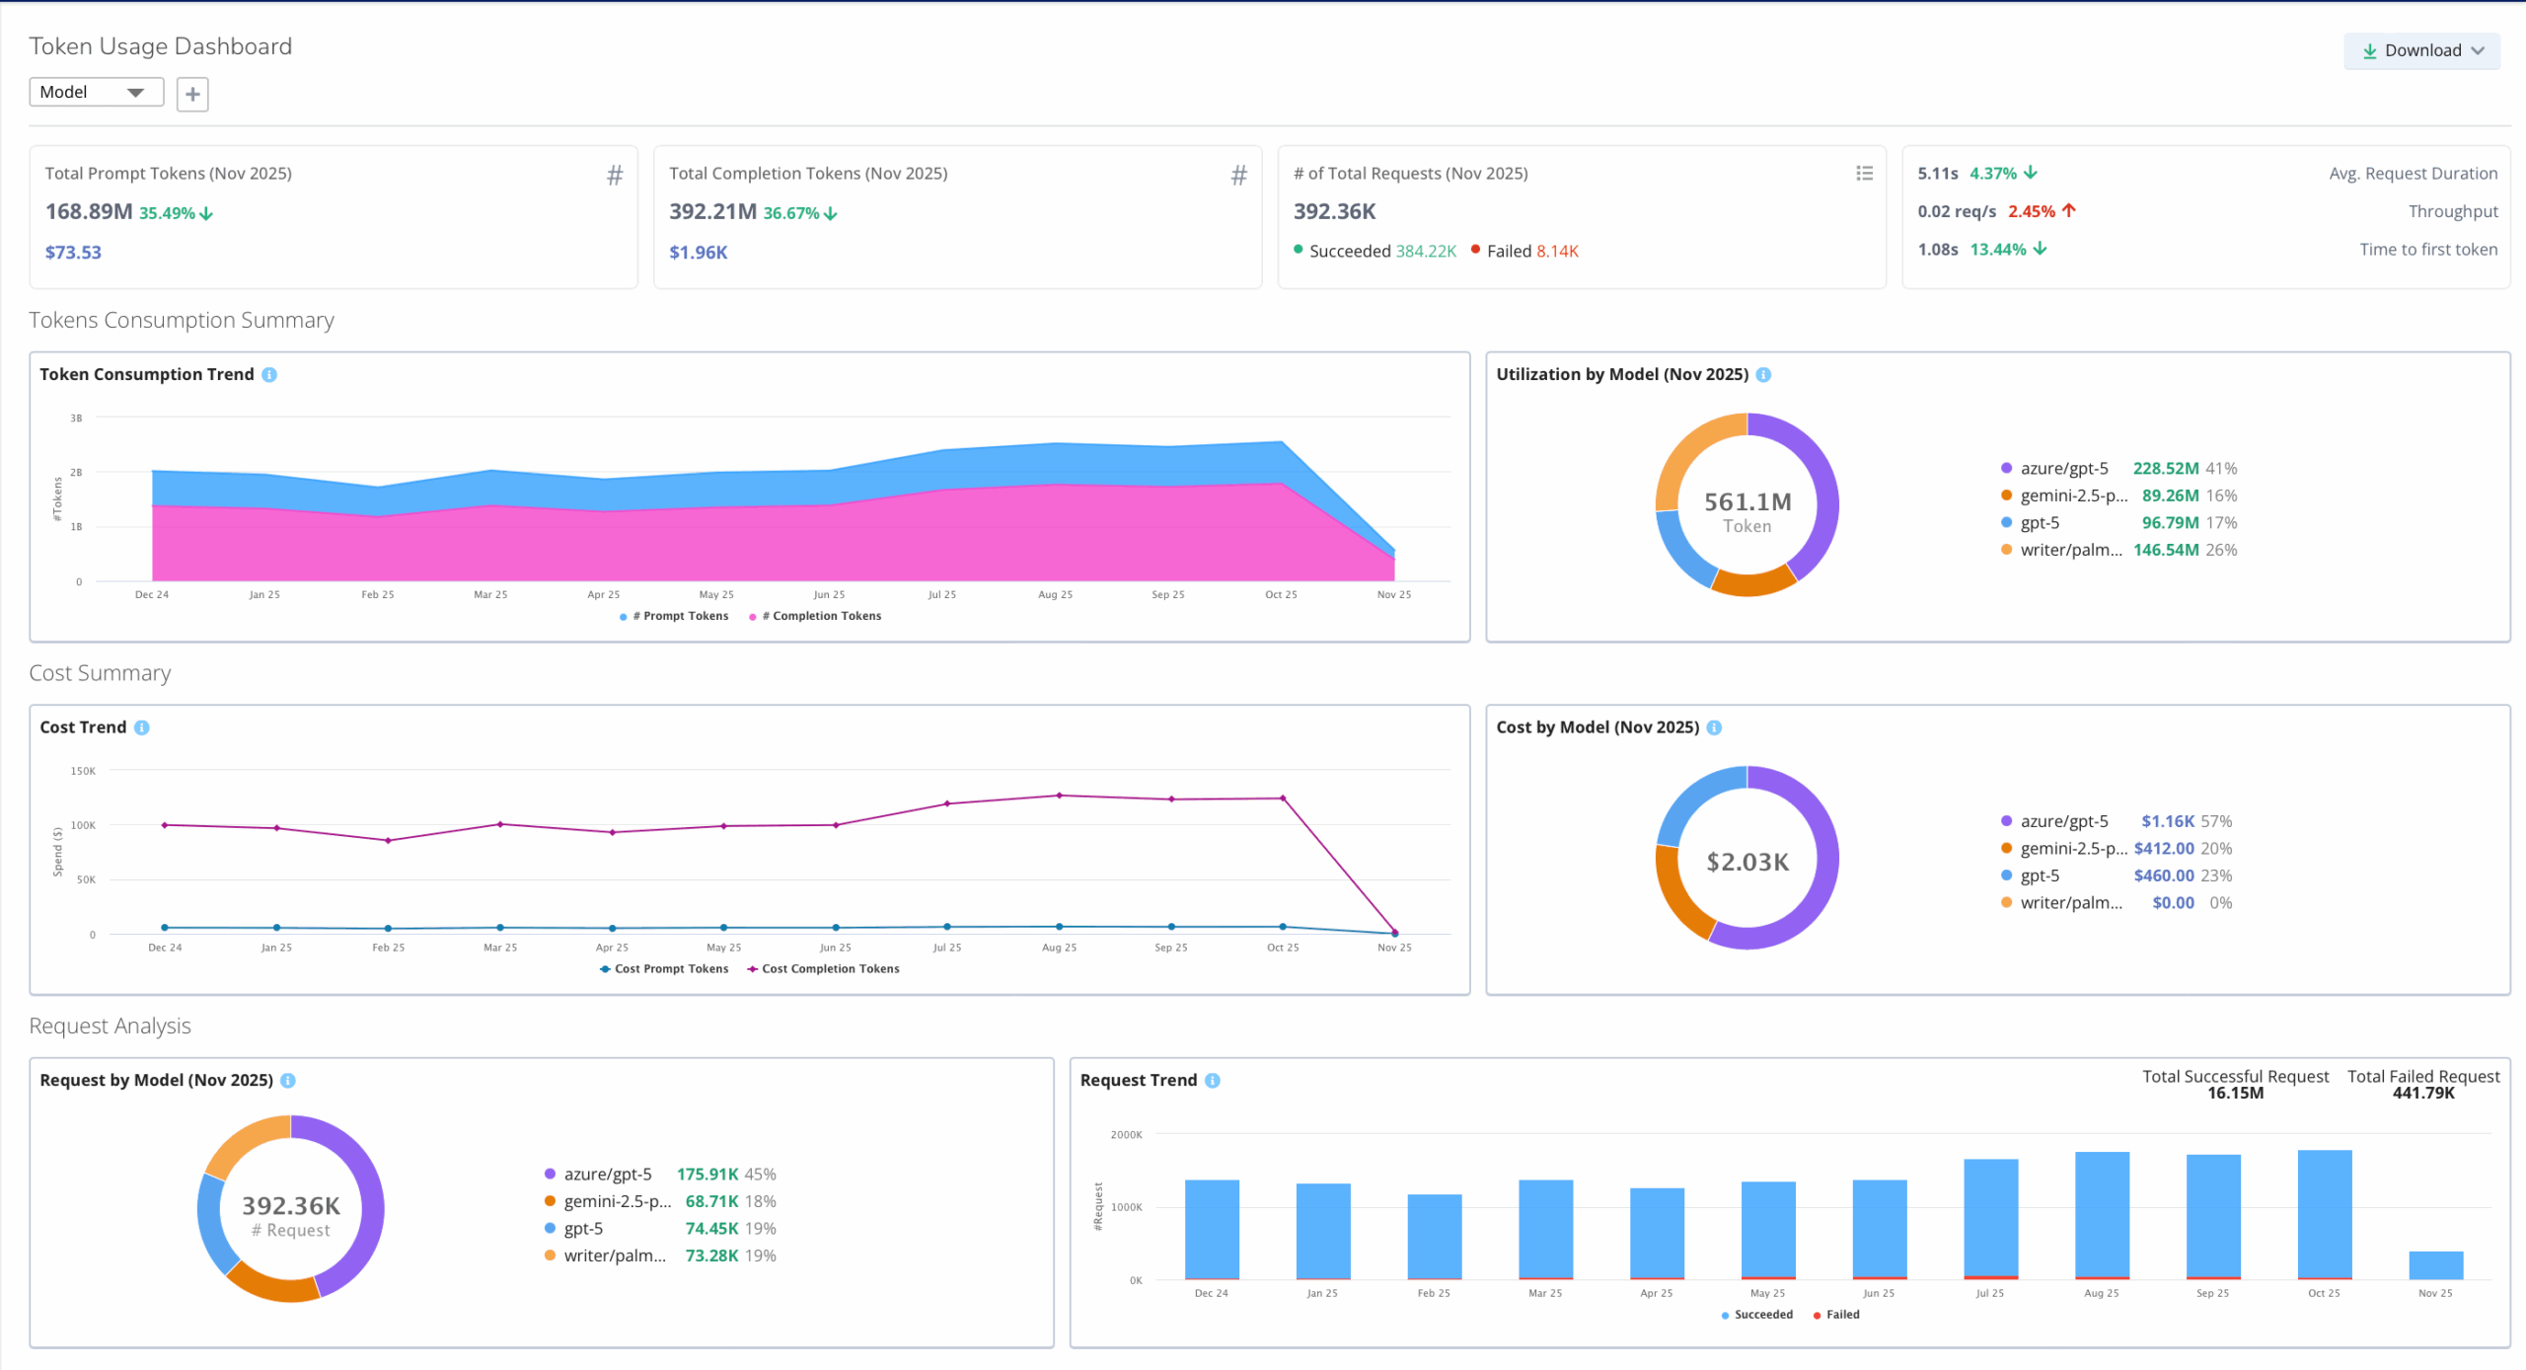
Task: Open the info tooltip for Request Trend
Action: (x=1214, y=1080)
